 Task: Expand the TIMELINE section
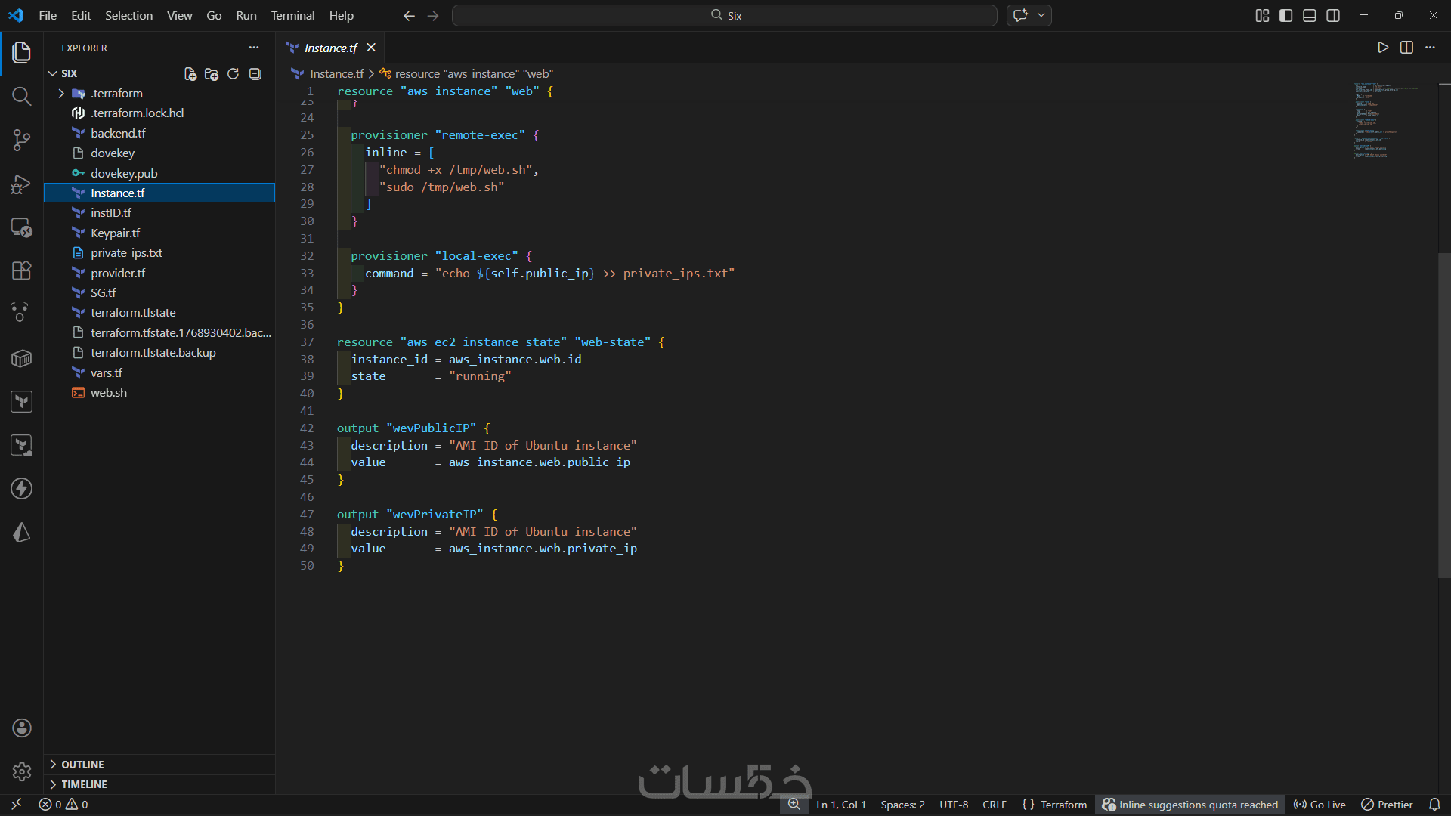point(84,784)
